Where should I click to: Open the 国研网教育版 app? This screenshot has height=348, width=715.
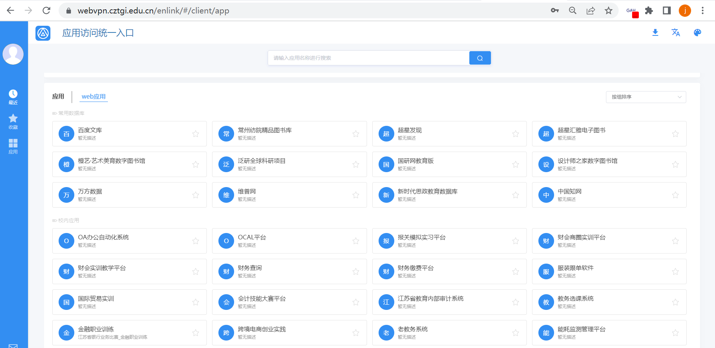[x=449, y=164]
